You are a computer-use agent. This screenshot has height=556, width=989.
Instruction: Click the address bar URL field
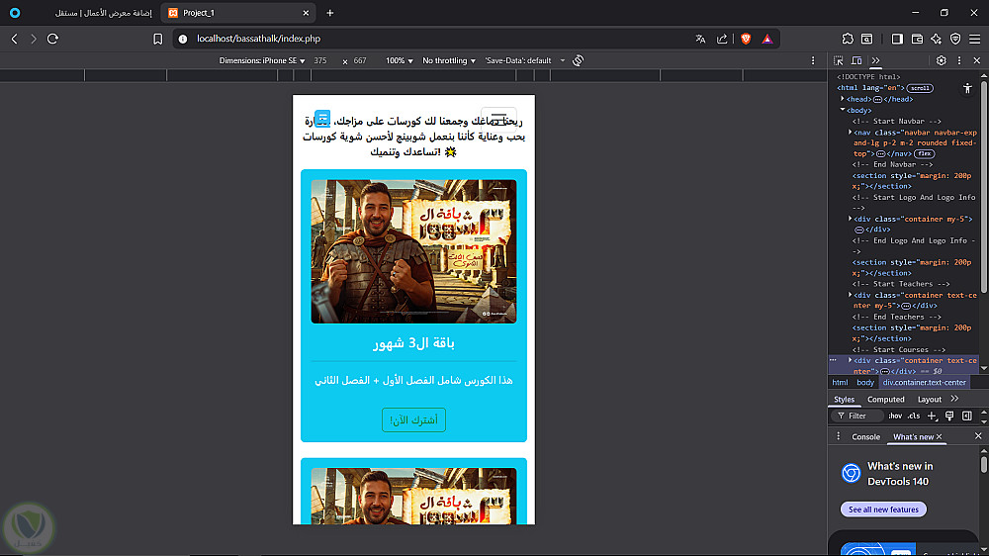pos(441,39)
